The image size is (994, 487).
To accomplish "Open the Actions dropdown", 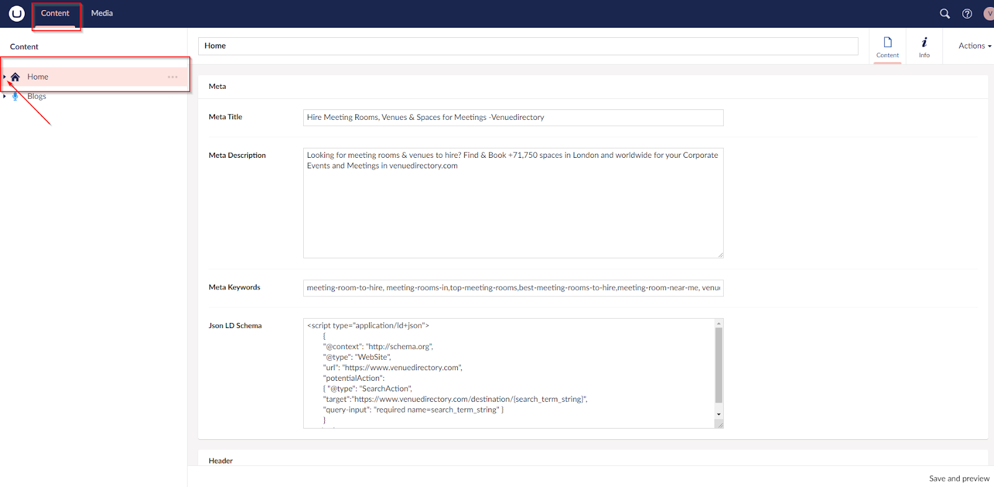I will tap(975, 46).
